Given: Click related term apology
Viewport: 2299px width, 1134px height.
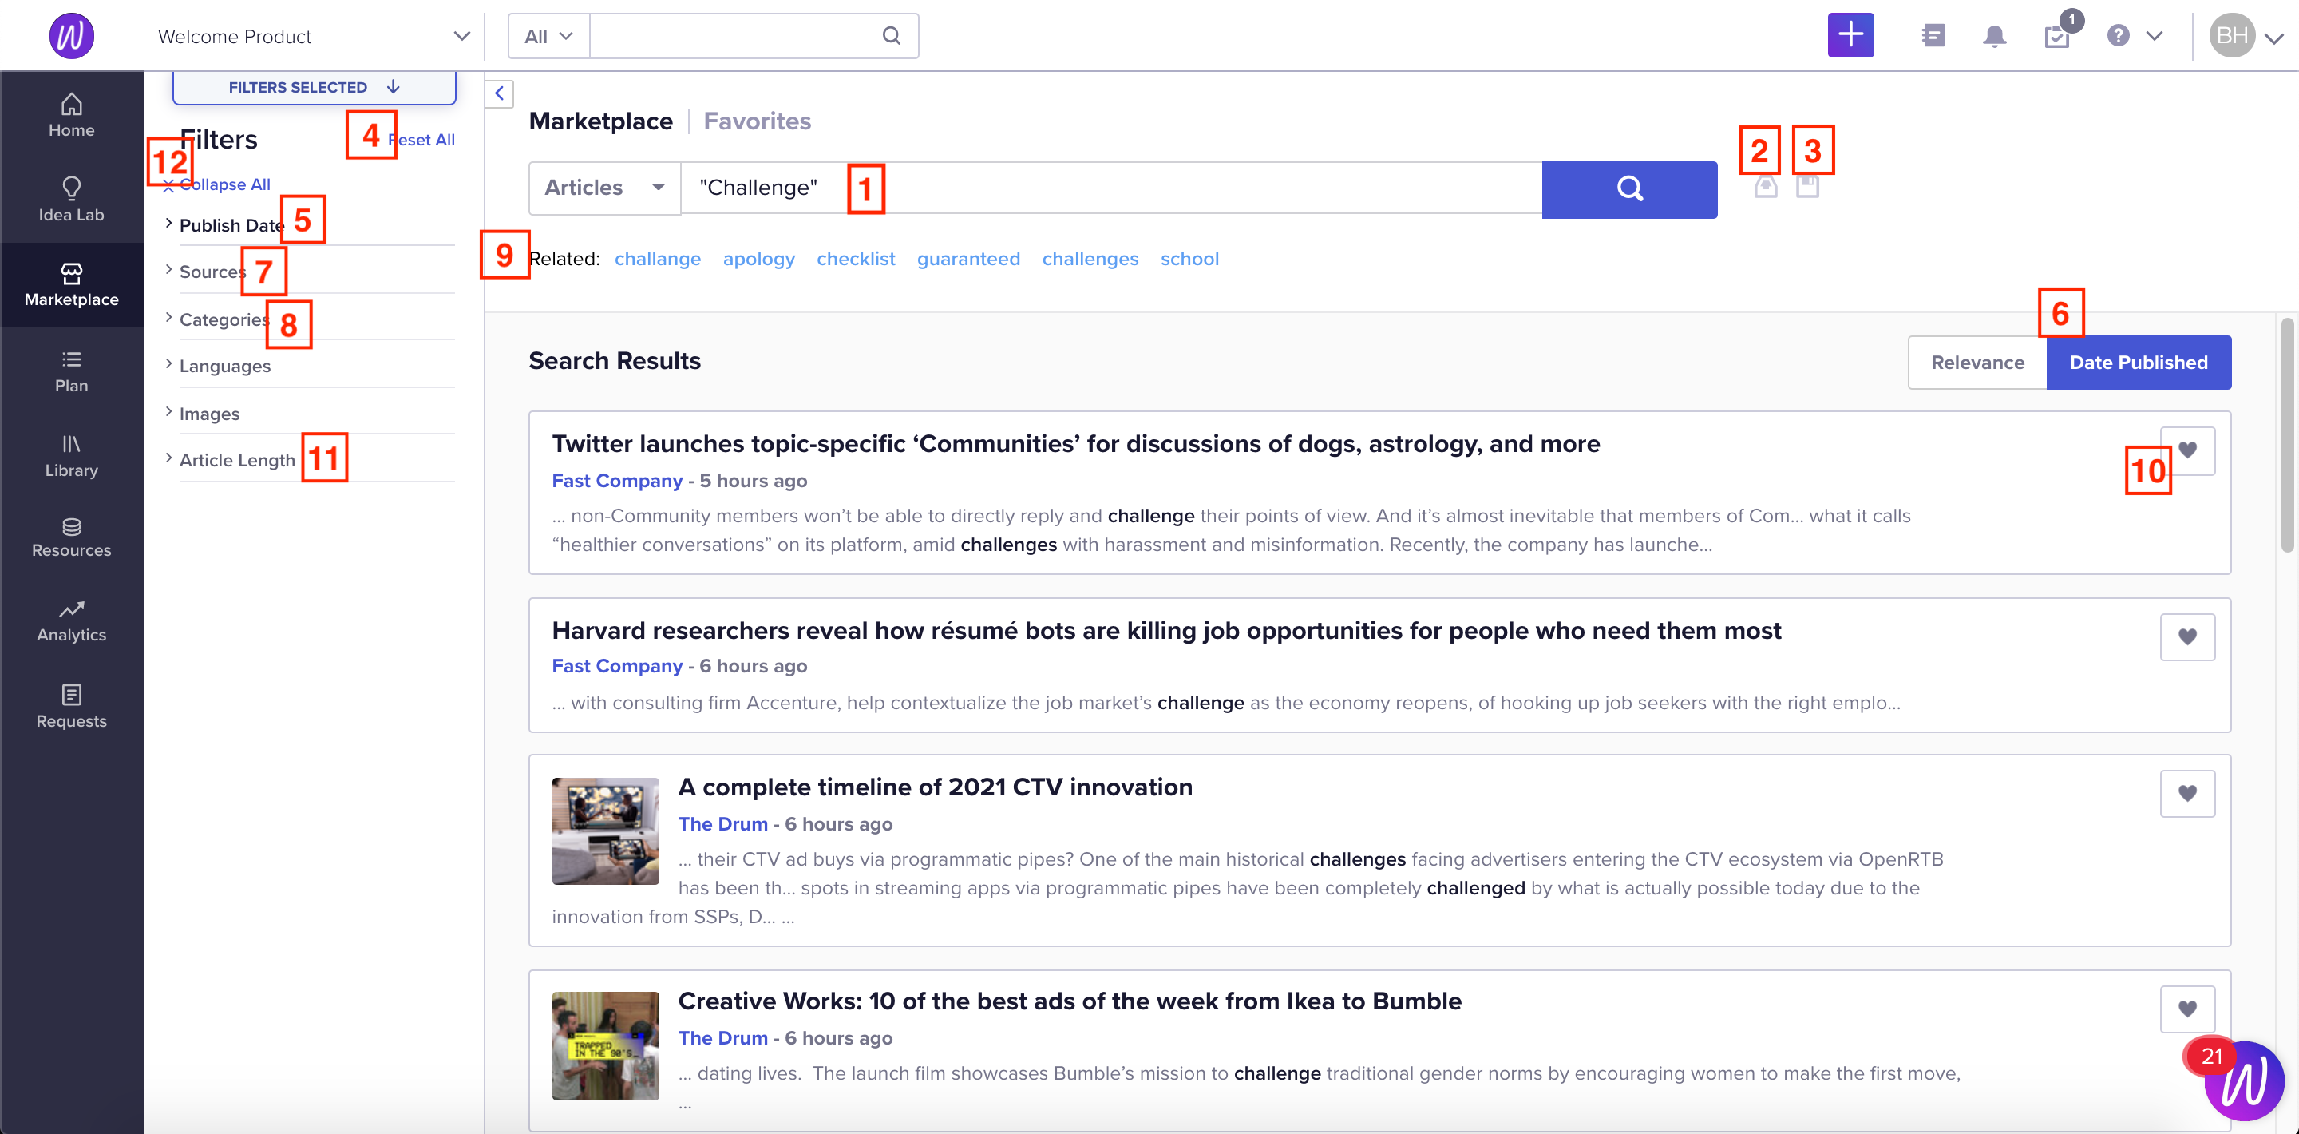Looking at the screenshot, I should pos(758,259).
